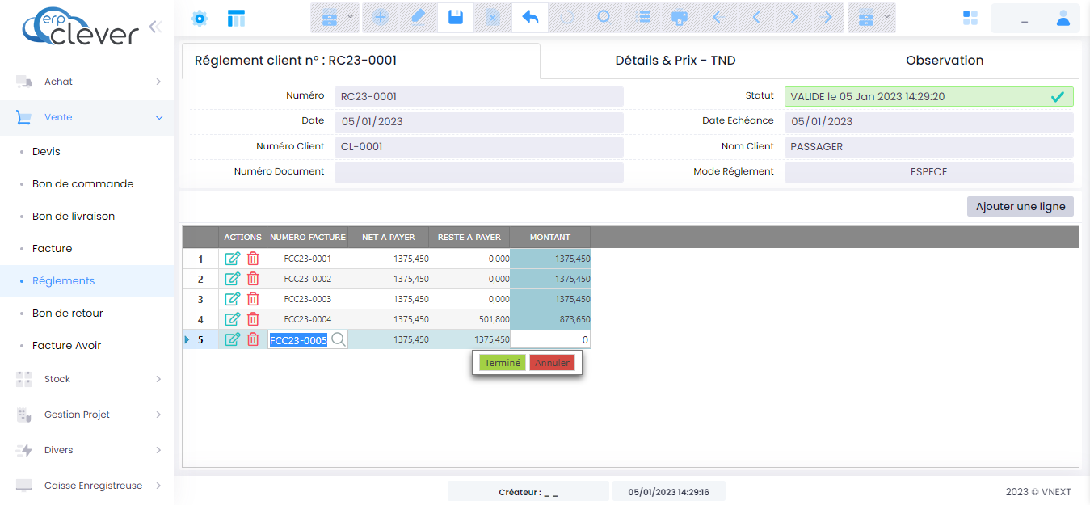Click the empty Numéro Document field
This screenshot has width=1090, height=505.
[479, 172]
